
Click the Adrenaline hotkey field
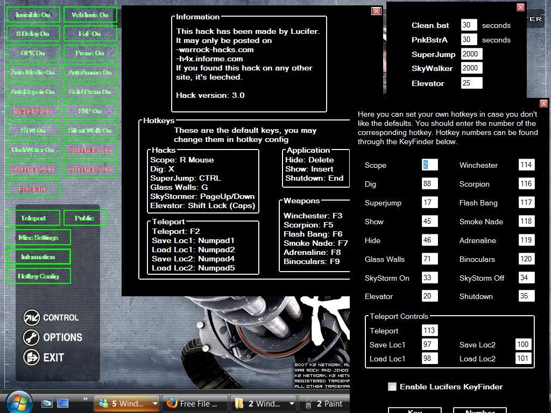tap(526, 240)
